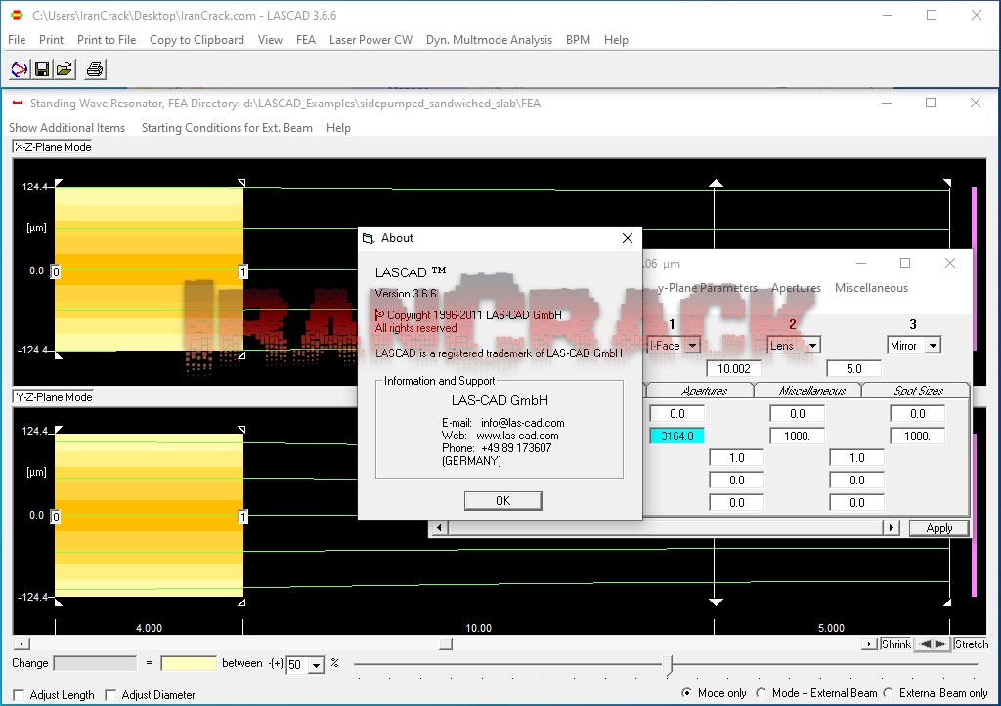Viewport: 1001px width, 706px height.
Task: Enable the Adjust Diameter checkbox
Action: (110, 695)
